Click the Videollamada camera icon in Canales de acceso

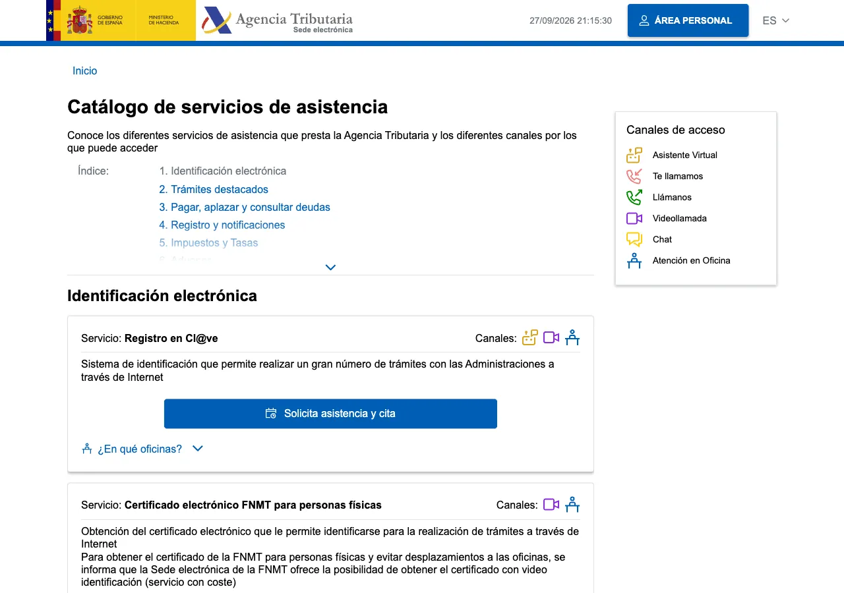(634, 219)
